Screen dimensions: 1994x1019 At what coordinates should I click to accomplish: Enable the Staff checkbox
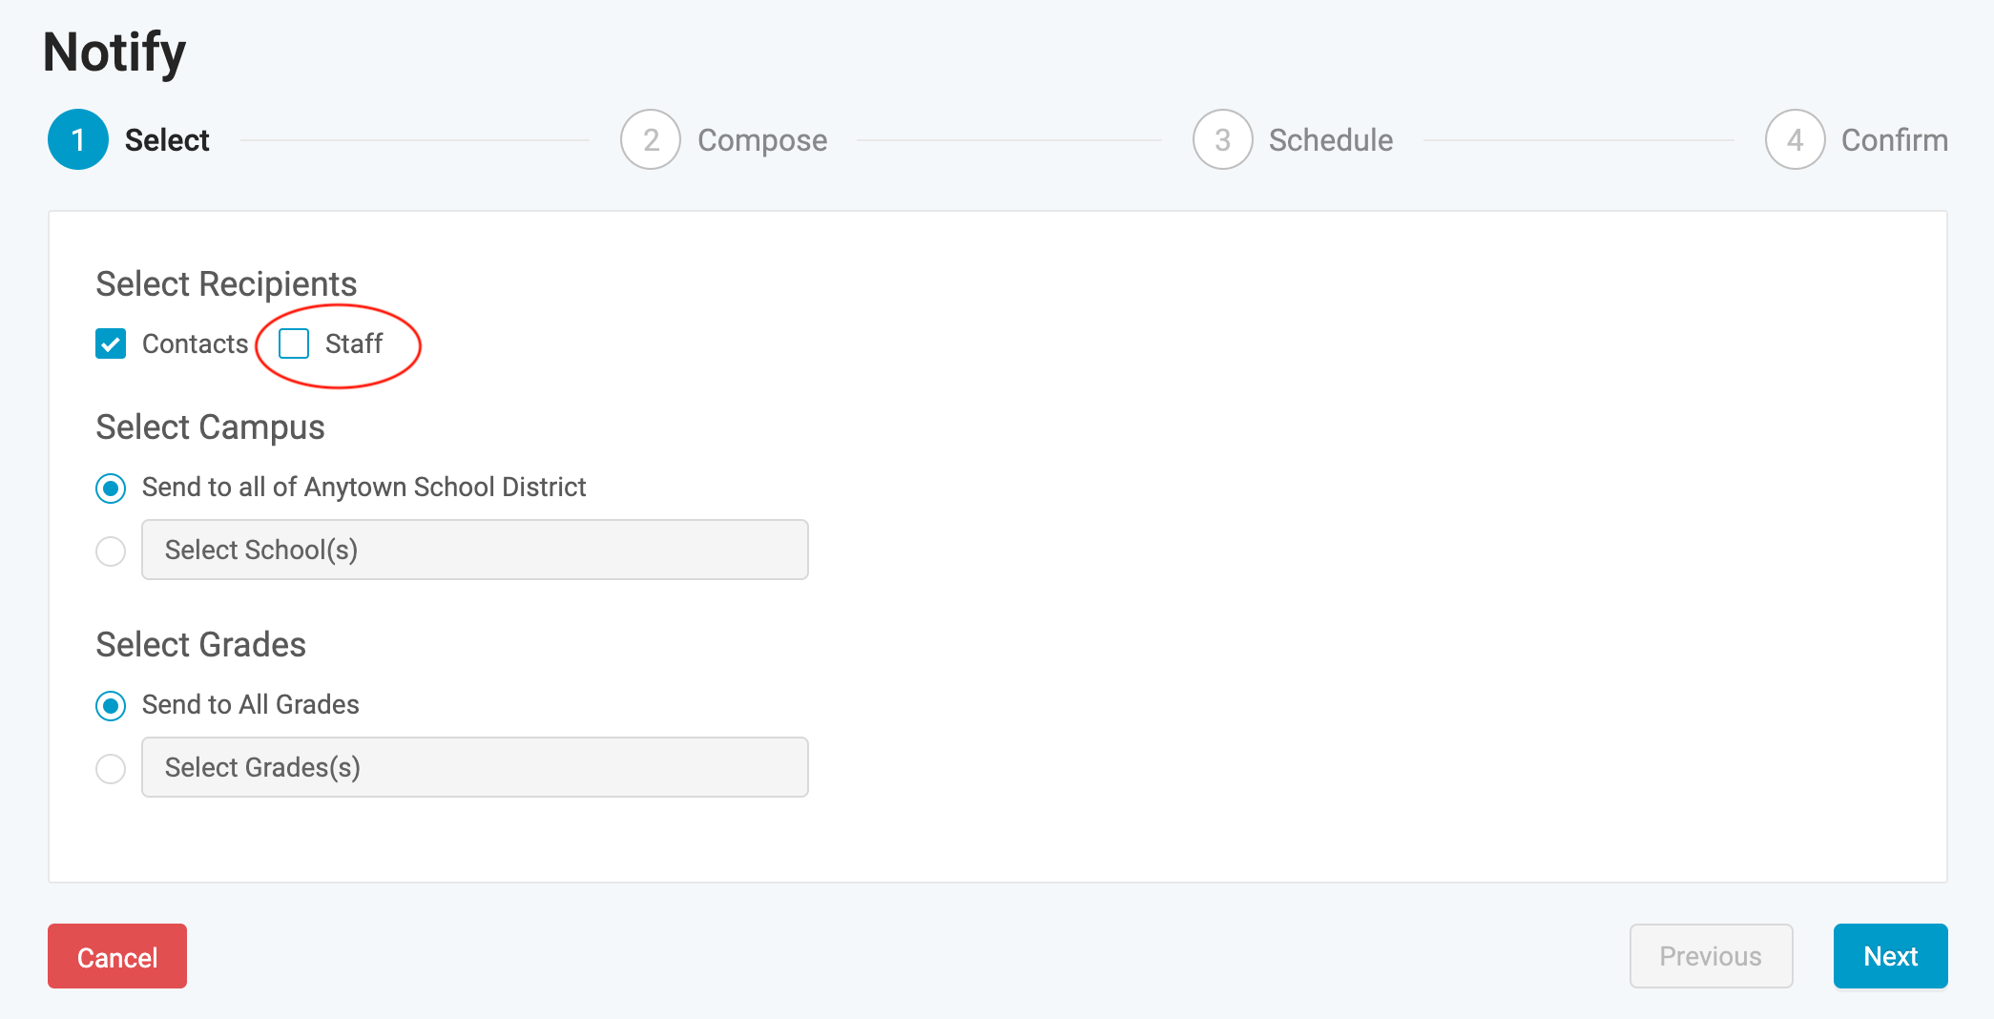point(294,343)
